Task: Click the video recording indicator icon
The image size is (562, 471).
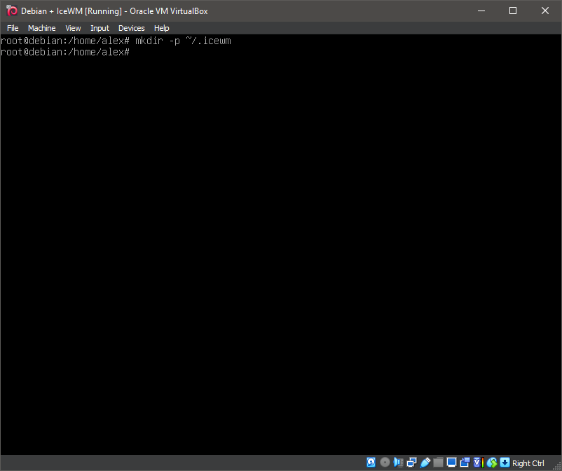Action: (465, 463)
